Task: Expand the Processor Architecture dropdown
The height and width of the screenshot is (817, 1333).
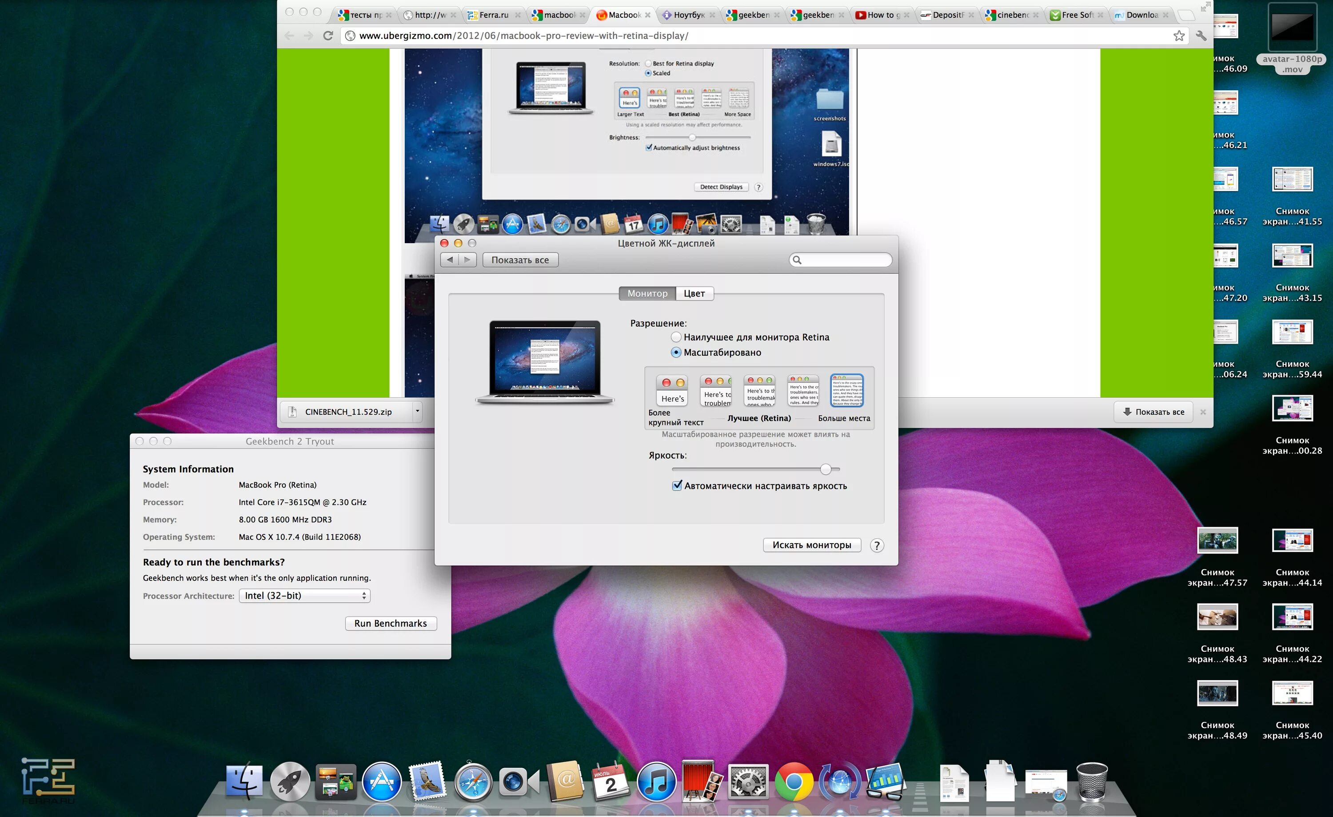Action: (304, 596)
